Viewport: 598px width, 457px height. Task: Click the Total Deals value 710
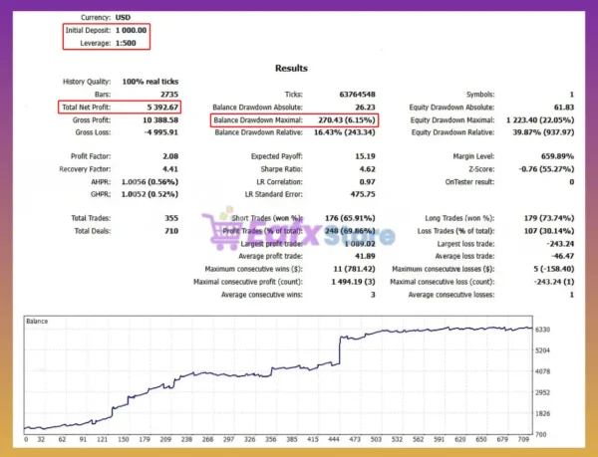pos(171,231)
